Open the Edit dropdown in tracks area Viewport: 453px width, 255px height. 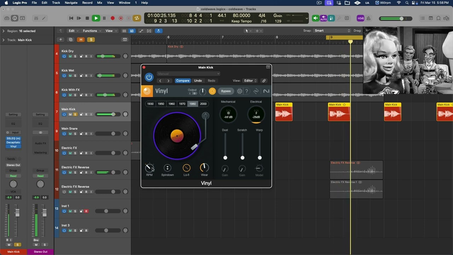pyautogui.click(x=74, y=31)
